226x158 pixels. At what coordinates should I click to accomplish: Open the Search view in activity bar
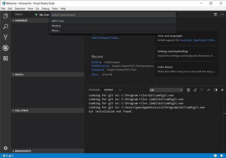click(6, 27)
